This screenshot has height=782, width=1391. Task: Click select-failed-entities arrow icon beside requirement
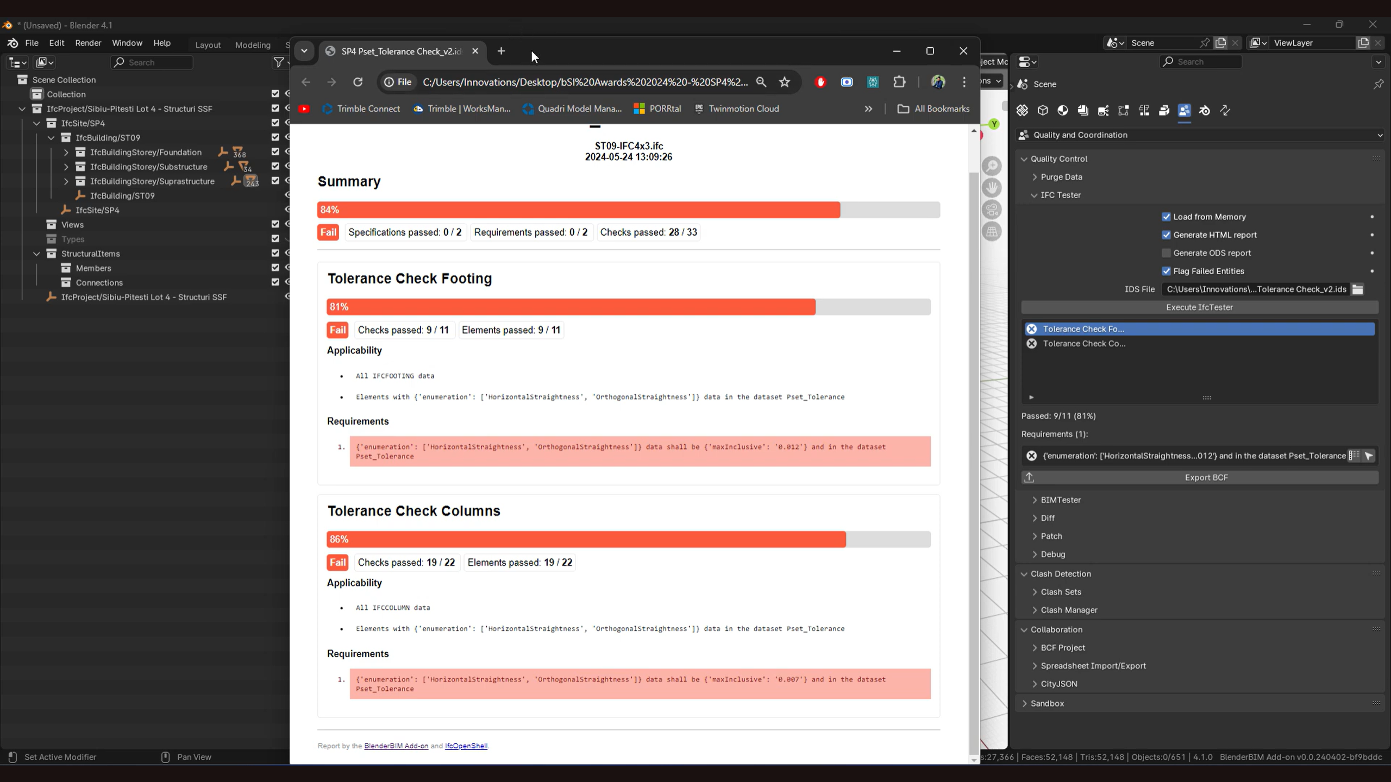(1369, 456)
